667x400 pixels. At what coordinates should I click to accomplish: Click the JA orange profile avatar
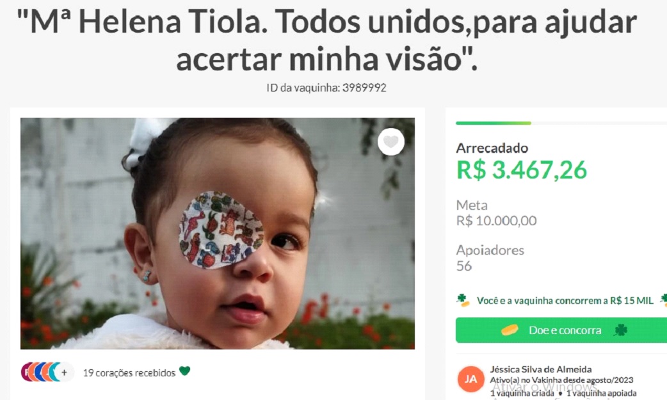coord(470,379)
